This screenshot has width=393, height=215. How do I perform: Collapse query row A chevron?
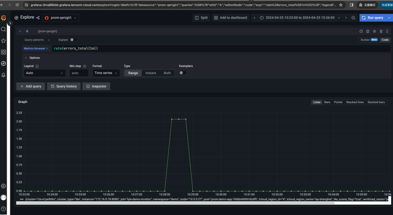pyautogui.click(x=20, y=31)
